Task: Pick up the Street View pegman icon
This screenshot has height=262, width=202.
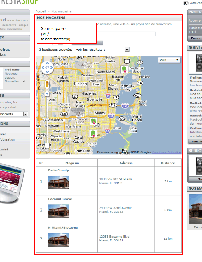Action: coord(47,84)
